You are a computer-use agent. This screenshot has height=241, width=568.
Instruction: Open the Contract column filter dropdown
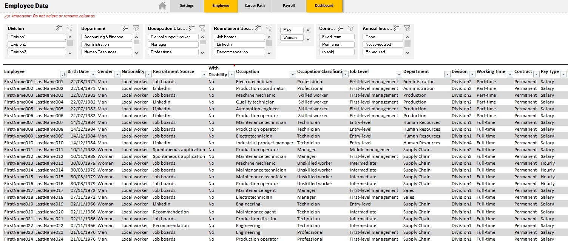pyautogui.click(x=536, y=74)
